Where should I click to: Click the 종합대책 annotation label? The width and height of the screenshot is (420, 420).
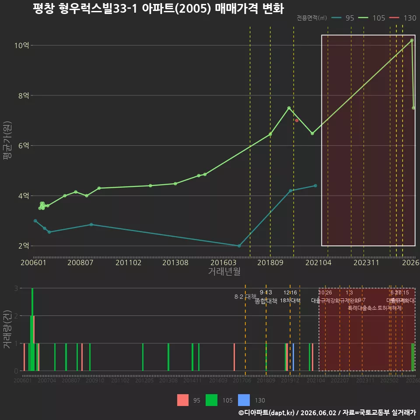coord(266,301)
